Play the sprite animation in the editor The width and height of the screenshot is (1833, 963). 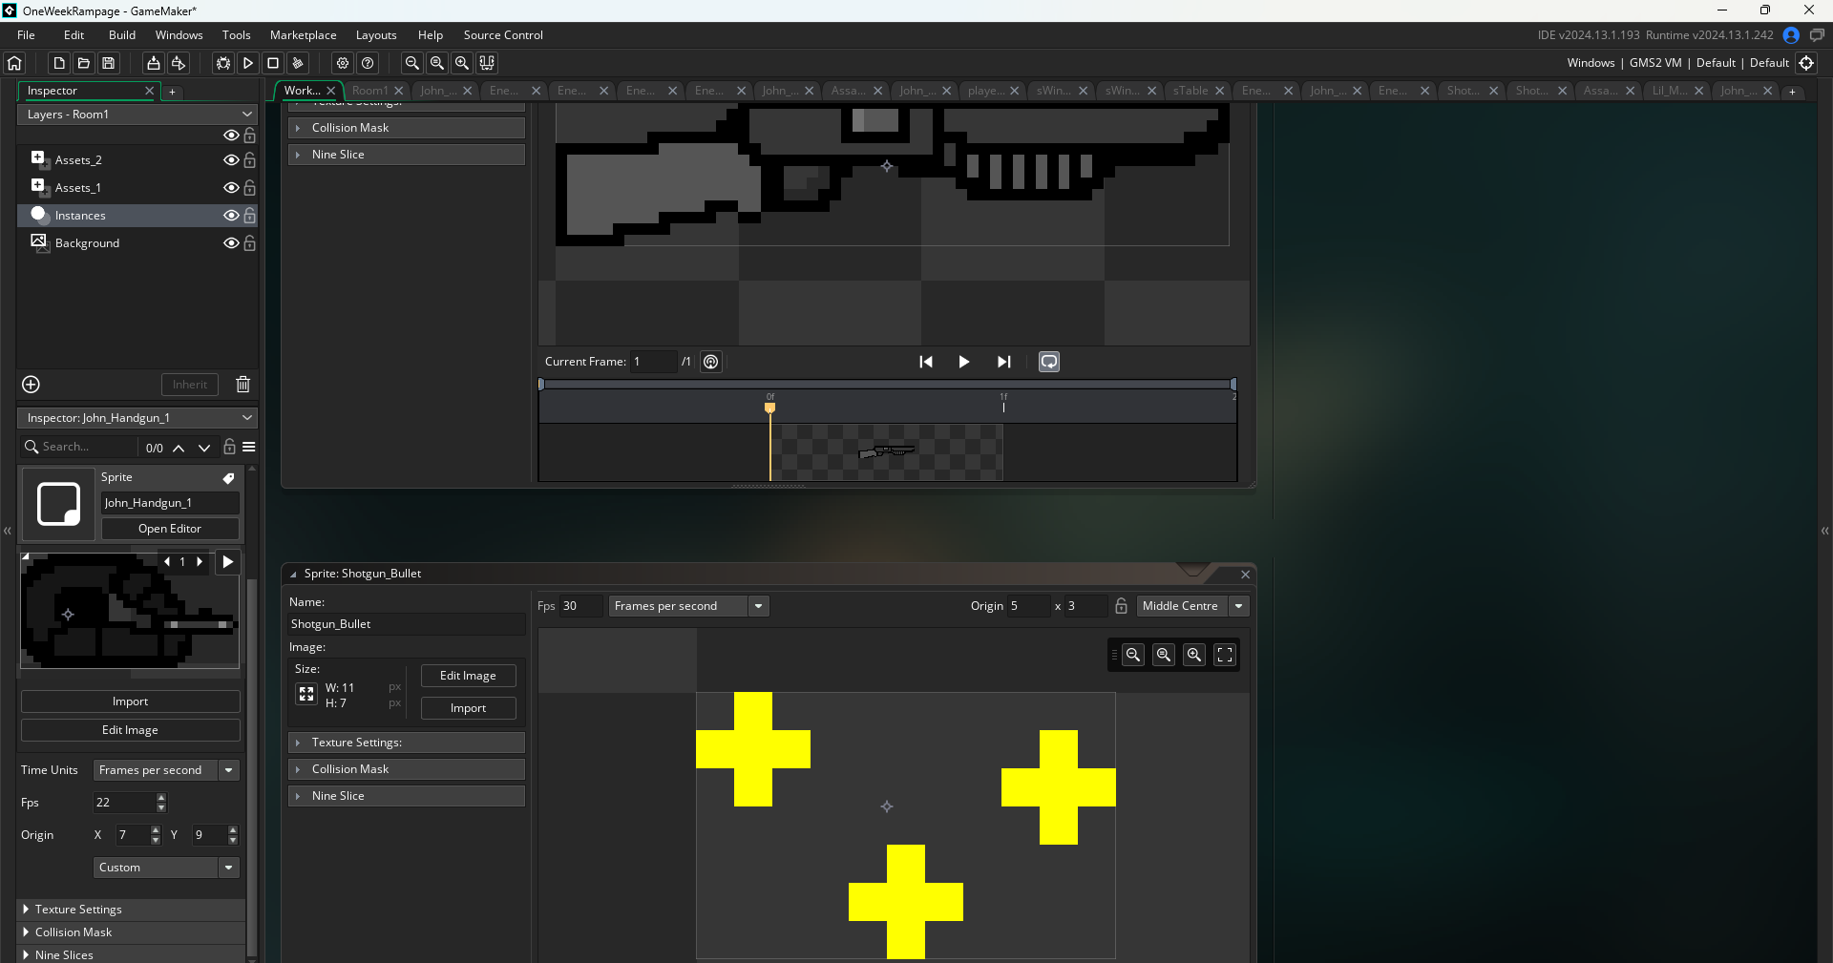point(964,362)
